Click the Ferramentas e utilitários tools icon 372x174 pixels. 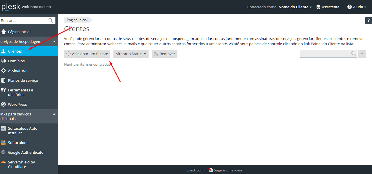tap(3, 90)
